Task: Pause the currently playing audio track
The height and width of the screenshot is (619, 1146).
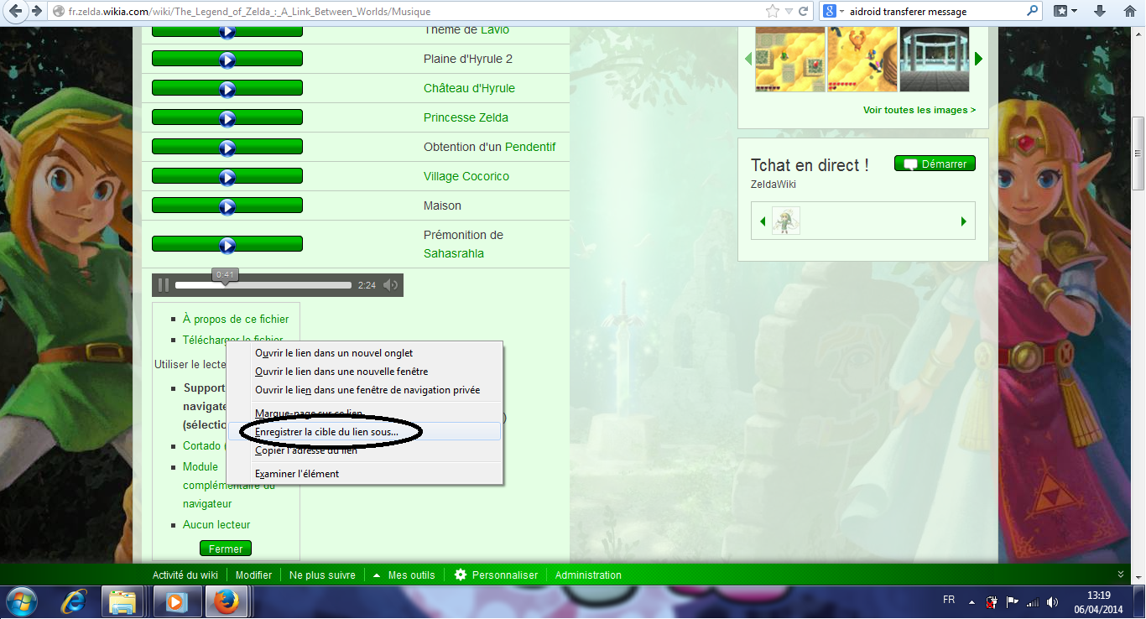Action: (164, 285)
